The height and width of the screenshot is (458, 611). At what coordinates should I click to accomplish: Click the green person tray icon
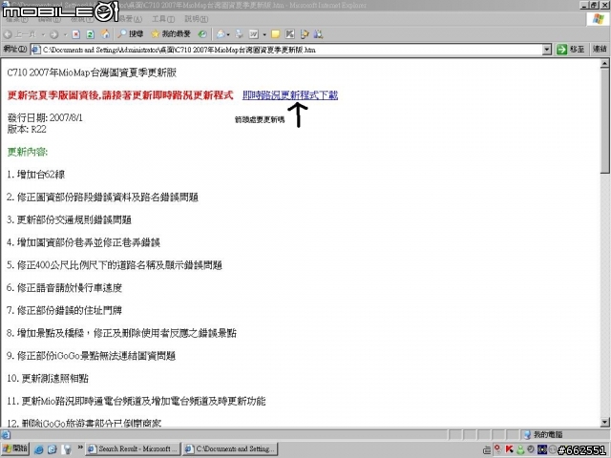coord(520,449)
